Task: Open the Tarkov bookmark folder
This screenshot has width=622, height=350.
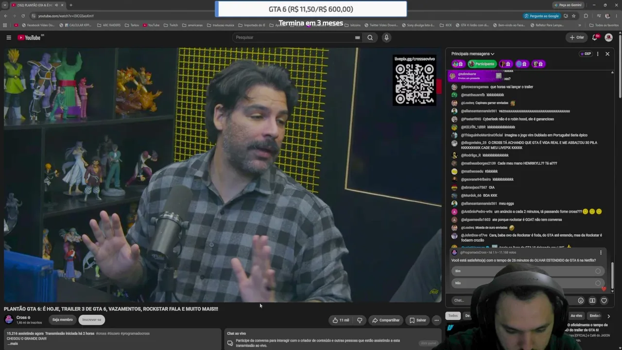Action: (x=132, y=25)
